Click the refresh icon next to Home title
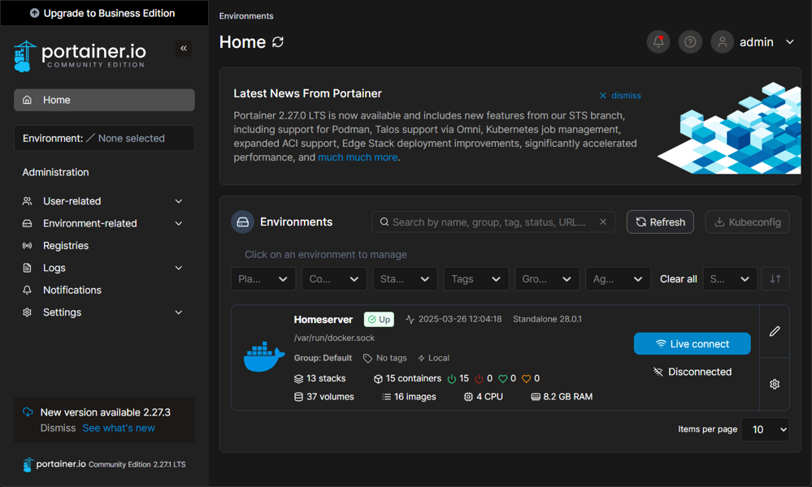 278,42
